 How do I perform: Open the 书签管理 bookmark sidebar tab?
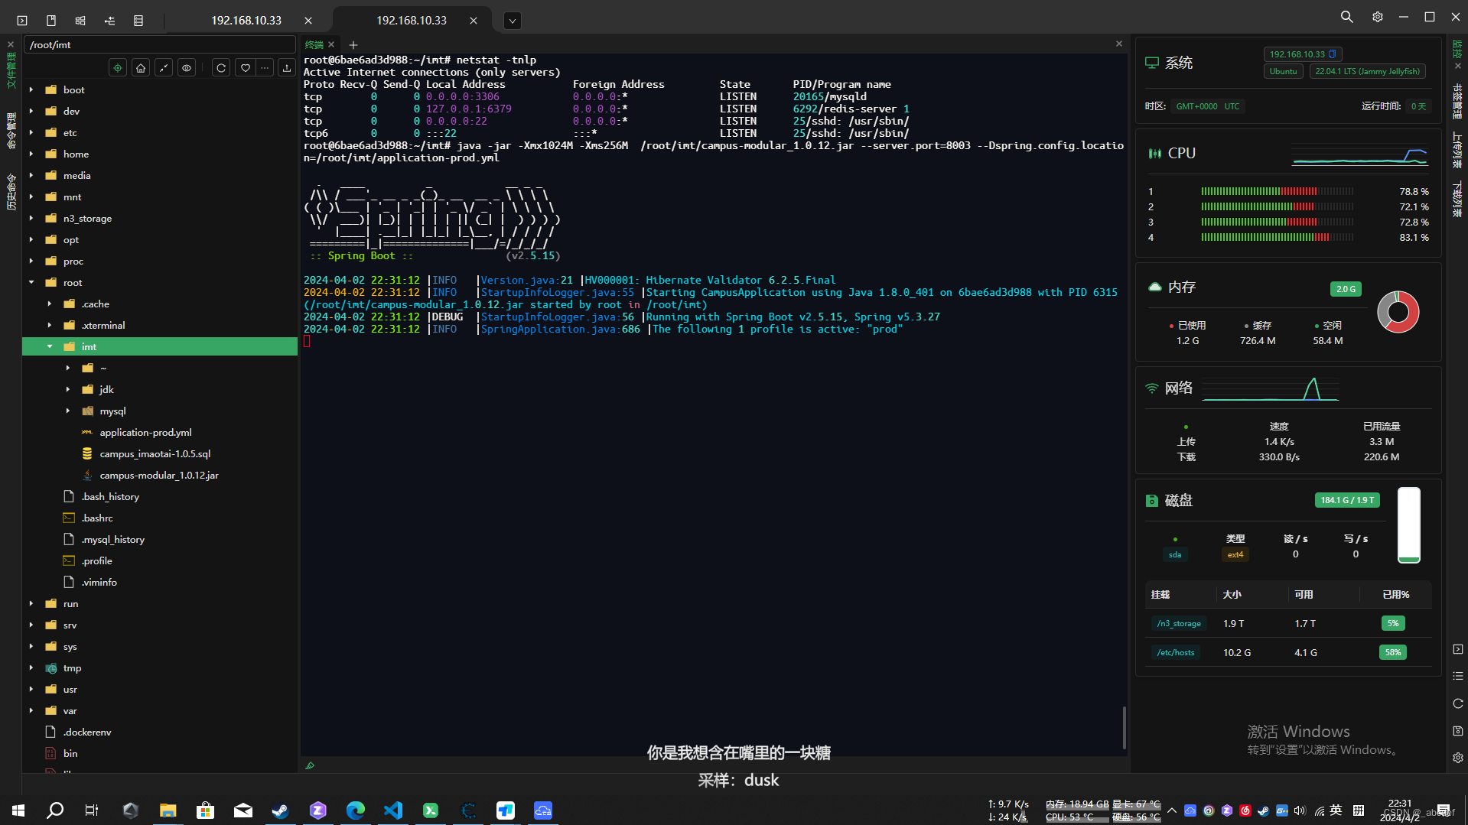pyautogui.click(x=1457, y=102)
